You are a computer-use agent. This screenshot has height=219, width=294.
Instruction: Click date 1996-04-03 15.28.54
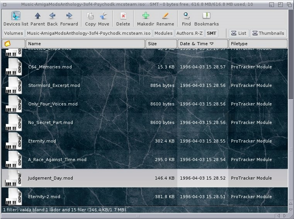click(x=203, y=160)
